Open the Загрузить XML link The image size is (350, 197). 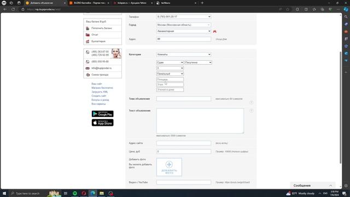tap(100, 92)
